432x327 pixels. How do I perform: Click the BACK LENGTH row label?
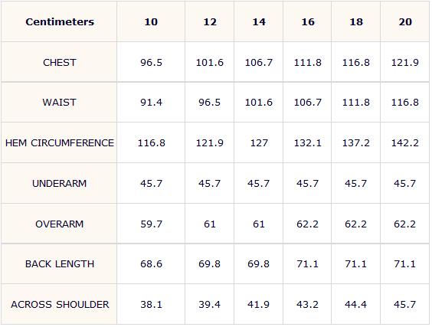(60, 264)
